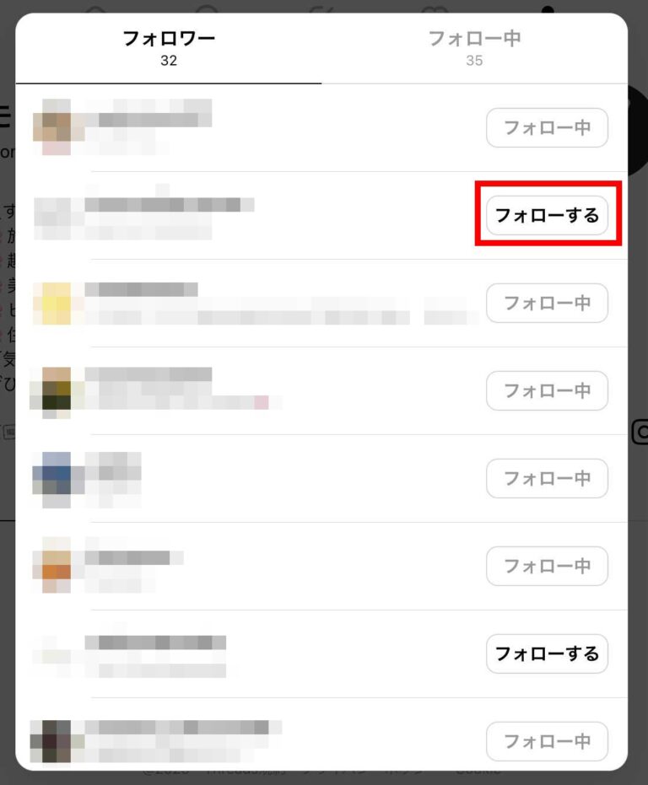Image resolution: width=648 pixels, height=785 pixels.
Task: Open the dark avatar in the bottom row
Action: click(57, 741)
